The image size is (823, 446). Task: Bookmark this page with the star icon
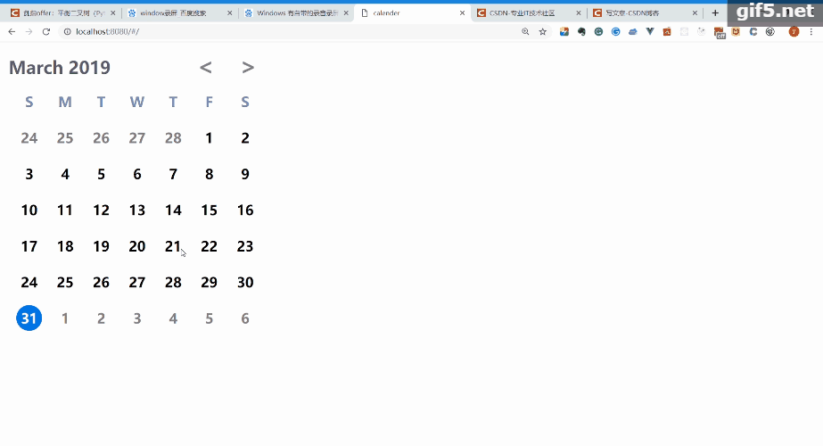543,31
